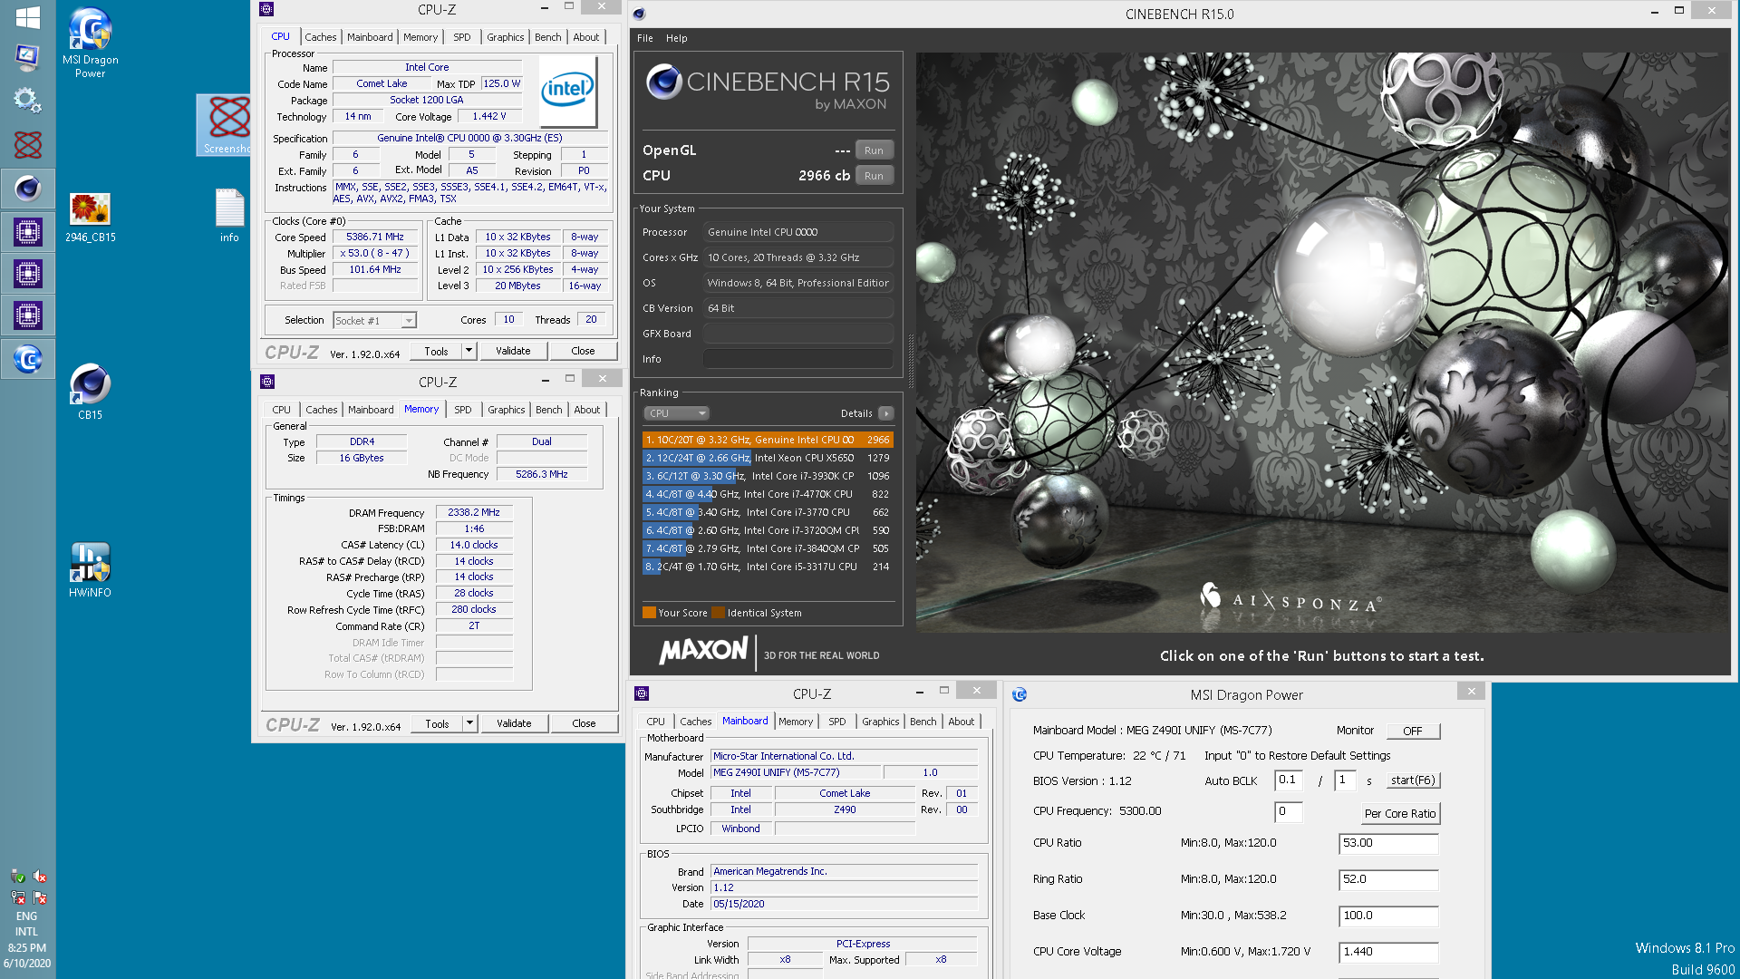Click the Info field in Cinebench Your System
The height and width of the screenshot is (979, 1740).
[798, 359]
